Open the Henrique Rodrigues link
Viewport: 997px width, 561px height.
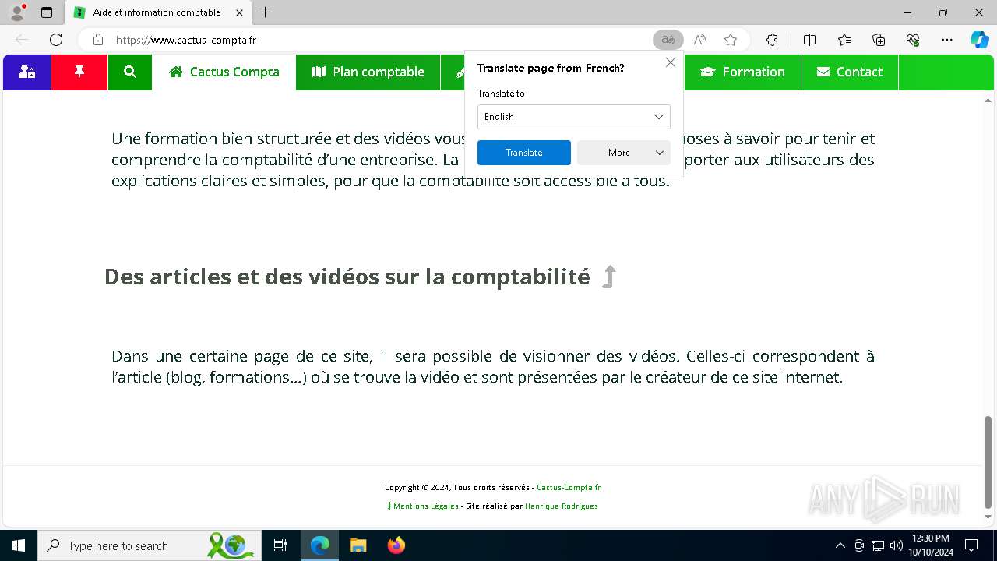click(x=562, y=506)
